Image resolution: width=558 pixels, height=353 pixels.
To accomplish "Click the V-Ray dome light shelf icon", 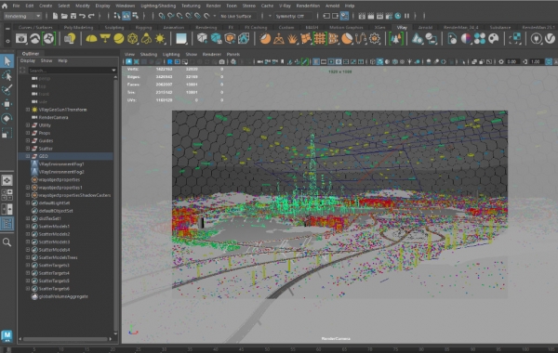I will pyautogui.click(x=91, y=39).
